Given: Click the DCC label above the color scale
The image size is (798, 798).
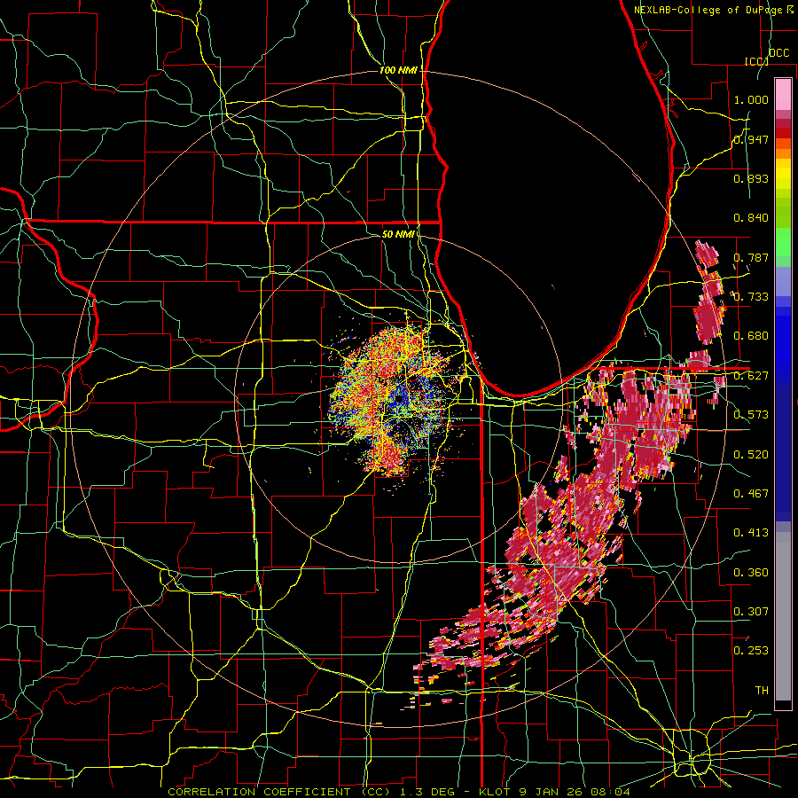Looking at the screenshot, I should pos(778,53).
